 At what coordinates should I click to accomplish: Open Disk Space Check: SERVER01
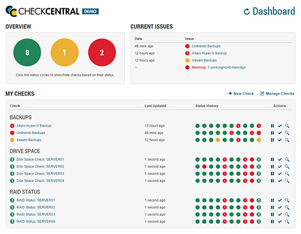coord(40,159)
